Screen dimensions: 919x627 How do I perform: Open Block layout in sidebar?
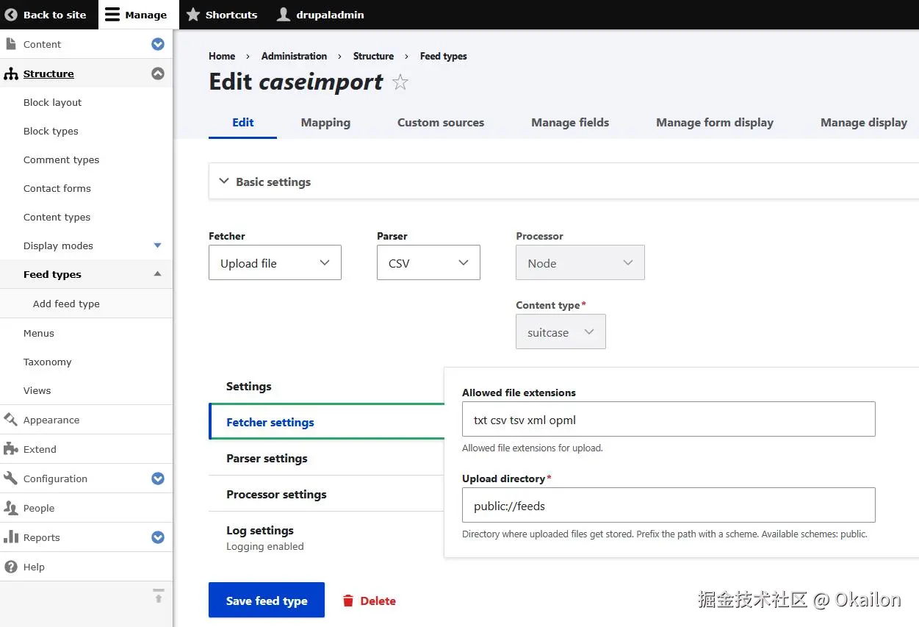(53, 102)
